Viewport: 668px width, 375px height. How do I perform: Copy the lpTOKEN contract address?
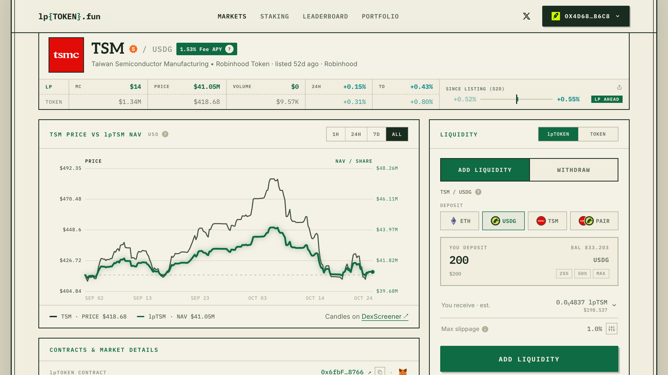(380, 372)
